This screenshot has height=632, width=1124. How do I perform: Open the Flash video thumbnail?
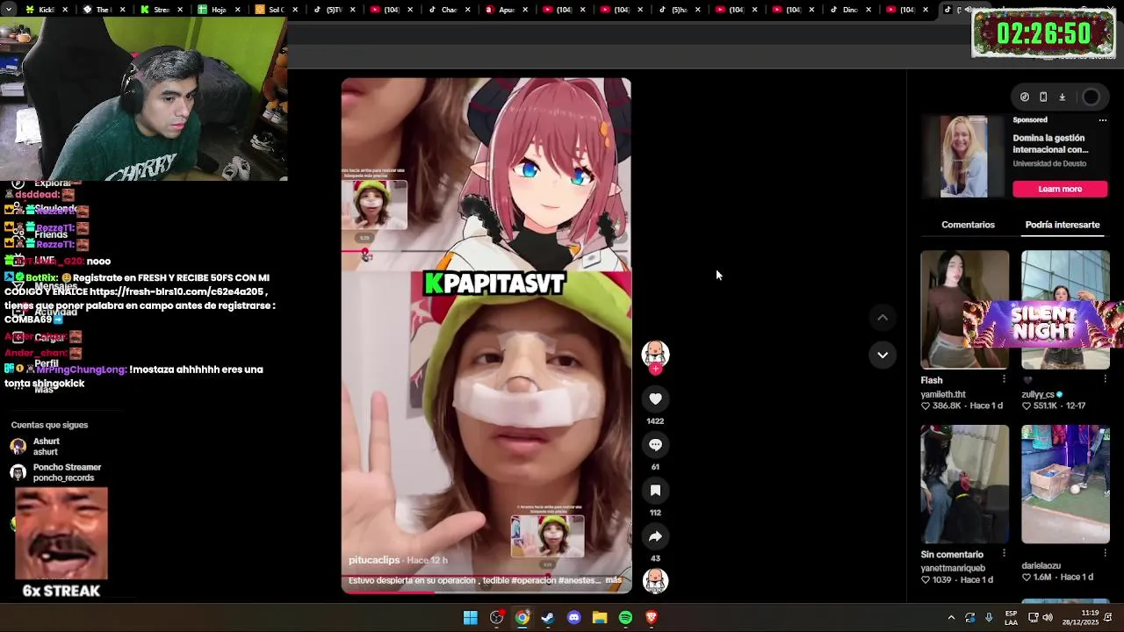click(964, 310)
